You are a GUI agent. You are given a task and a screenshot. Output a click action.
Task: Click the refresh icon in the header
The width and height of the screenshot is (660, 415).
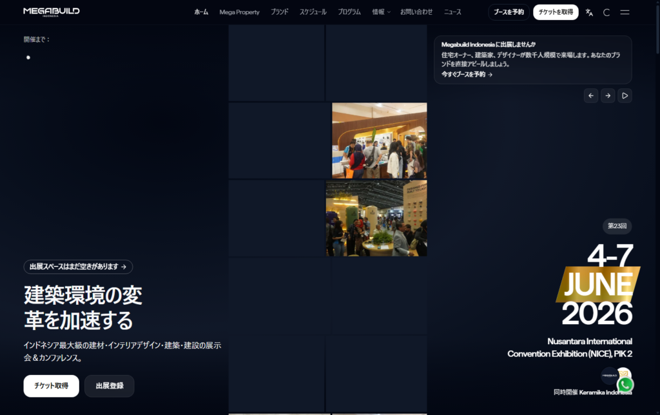(x=607, y=12)
